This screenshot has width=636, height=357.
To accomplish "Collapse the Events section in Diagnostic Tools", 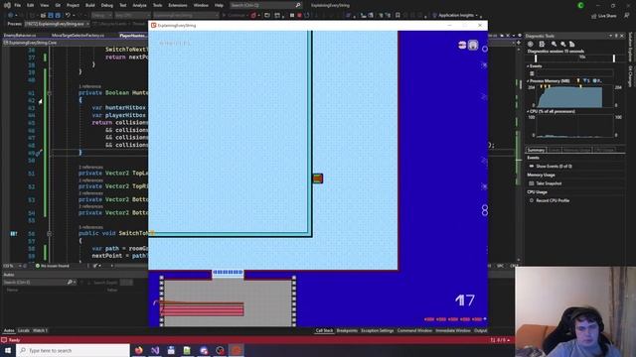I will coord(528,66).
